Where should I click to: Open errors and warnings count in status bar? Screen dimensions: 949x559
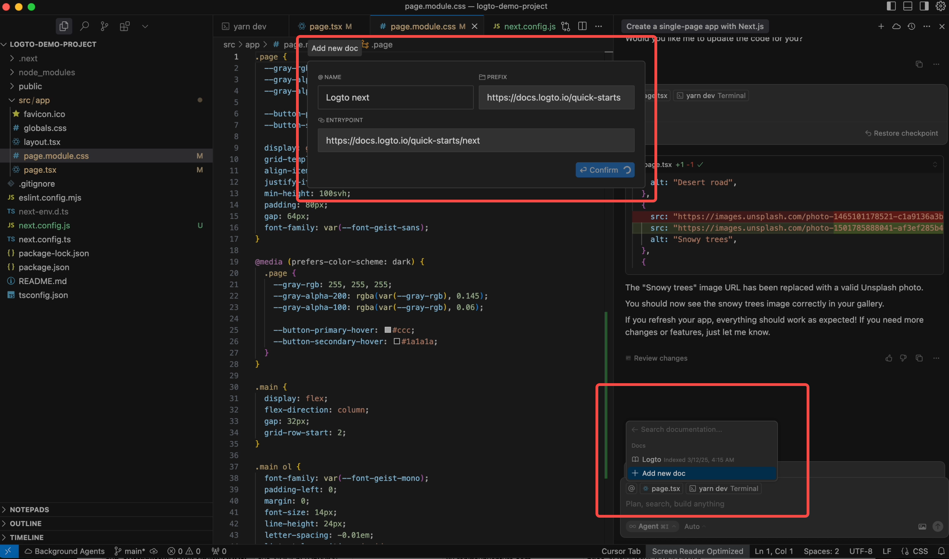pyautogui.click(x=184, y=551)
